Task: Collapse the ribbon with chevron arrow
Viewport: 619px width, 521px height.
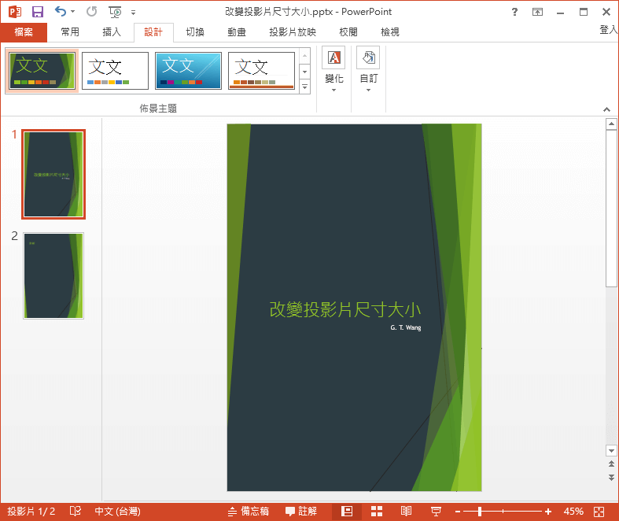Action: coord(606,109)
